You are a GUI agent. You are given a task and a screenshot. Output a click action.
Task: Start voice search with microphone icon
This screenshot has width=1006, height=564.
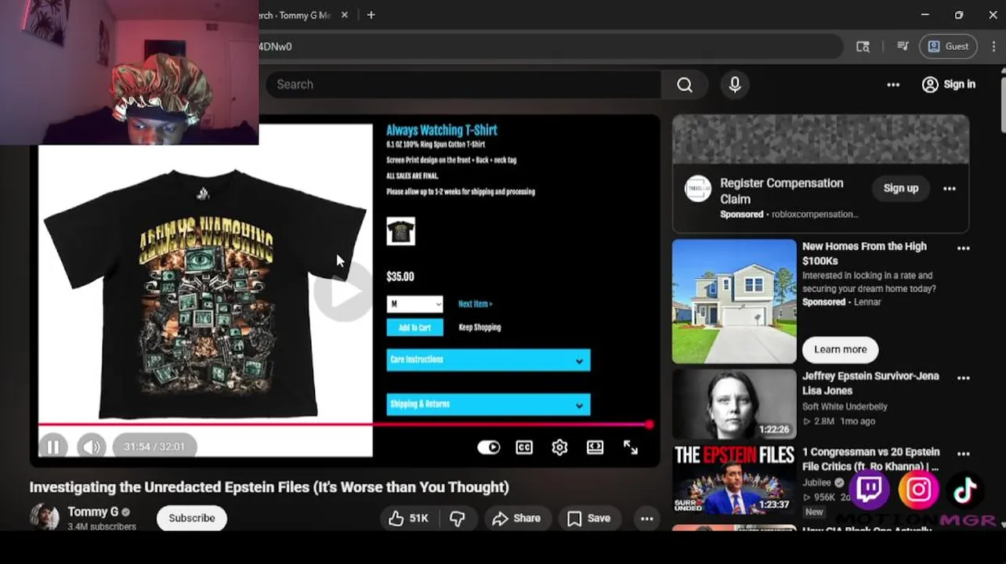(735, 85)
